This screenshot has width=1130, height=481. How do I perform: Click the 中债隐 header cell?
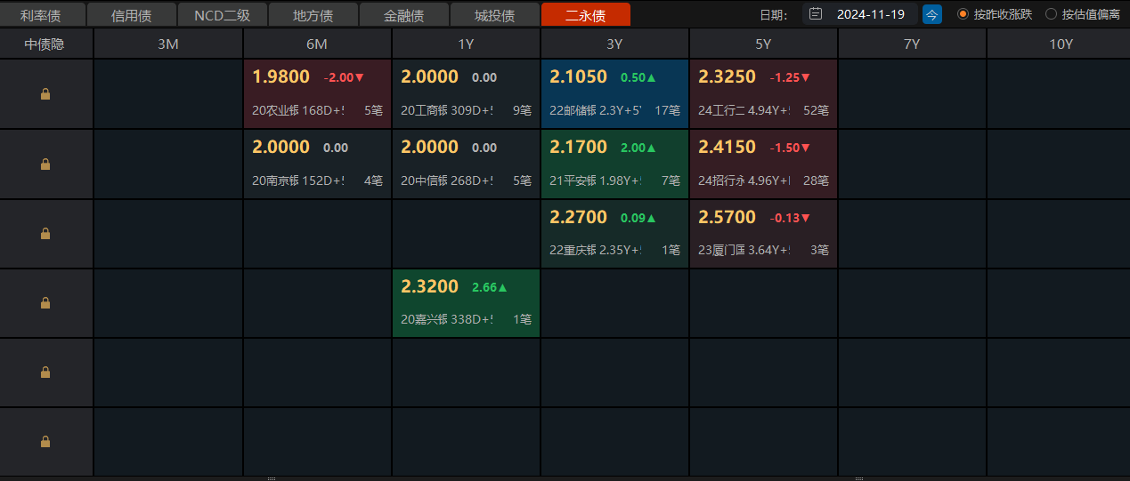(x=45, y=44)
